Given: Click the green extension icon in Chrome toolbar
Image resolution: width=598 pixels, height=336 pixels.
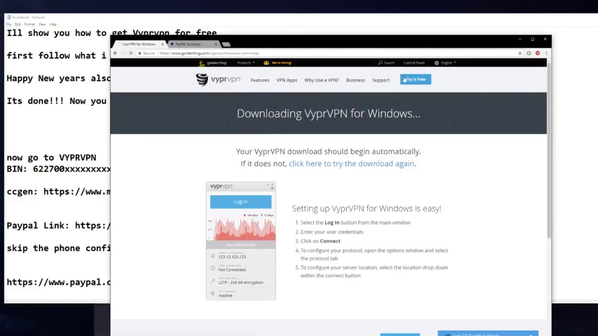Looking at the screenshot, I should click(x=529, y=53).
